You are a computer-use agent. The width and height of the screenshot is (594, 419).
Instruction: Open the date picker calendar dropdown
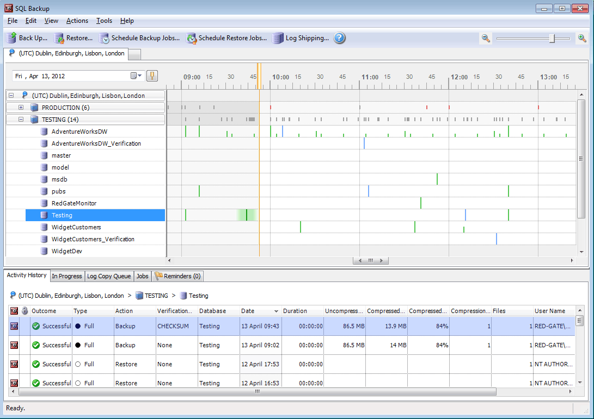pos(136,76)
